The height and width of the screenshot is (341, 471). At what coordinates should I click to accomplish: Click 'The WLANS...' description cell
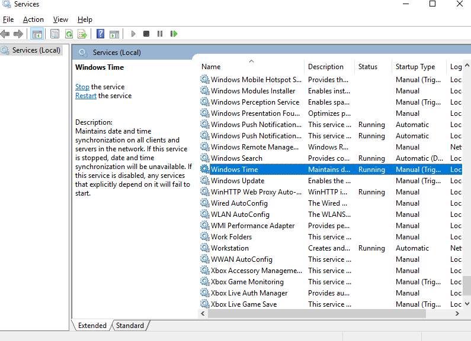329,215
